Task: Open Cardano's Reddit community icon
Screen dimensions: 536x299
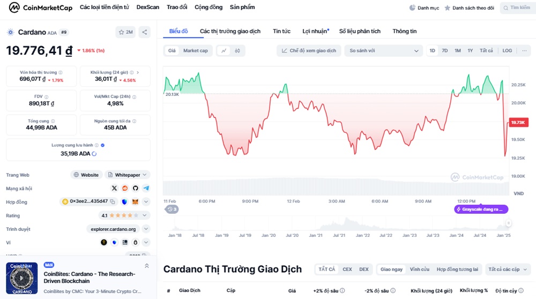Action: click(125, 189)
